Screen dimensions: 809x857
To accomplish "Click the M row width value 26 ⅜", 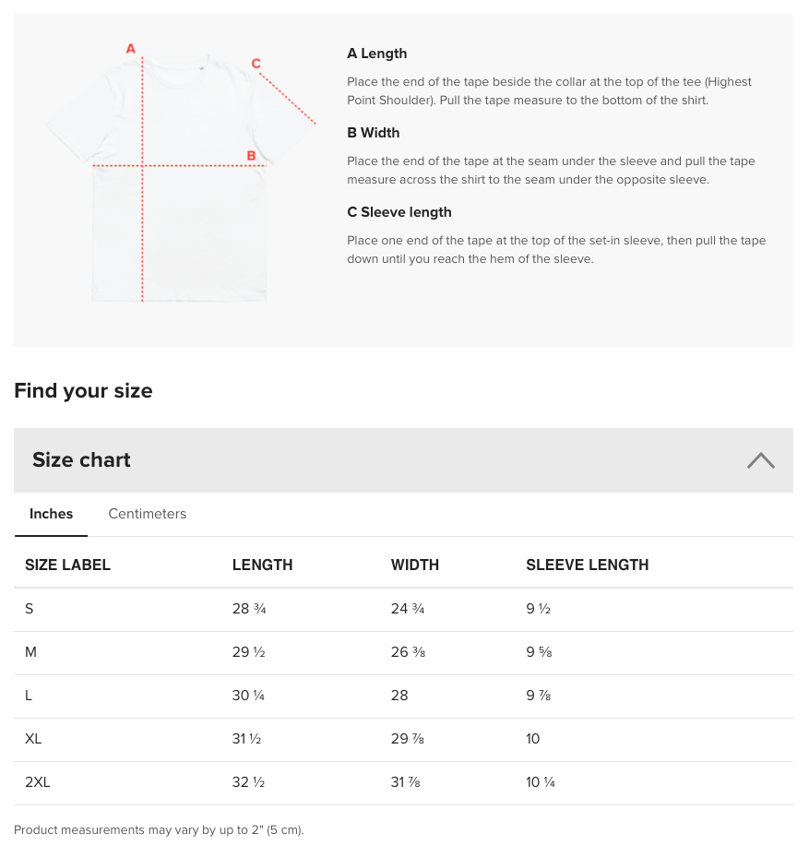I will click(x=408, y=652).
